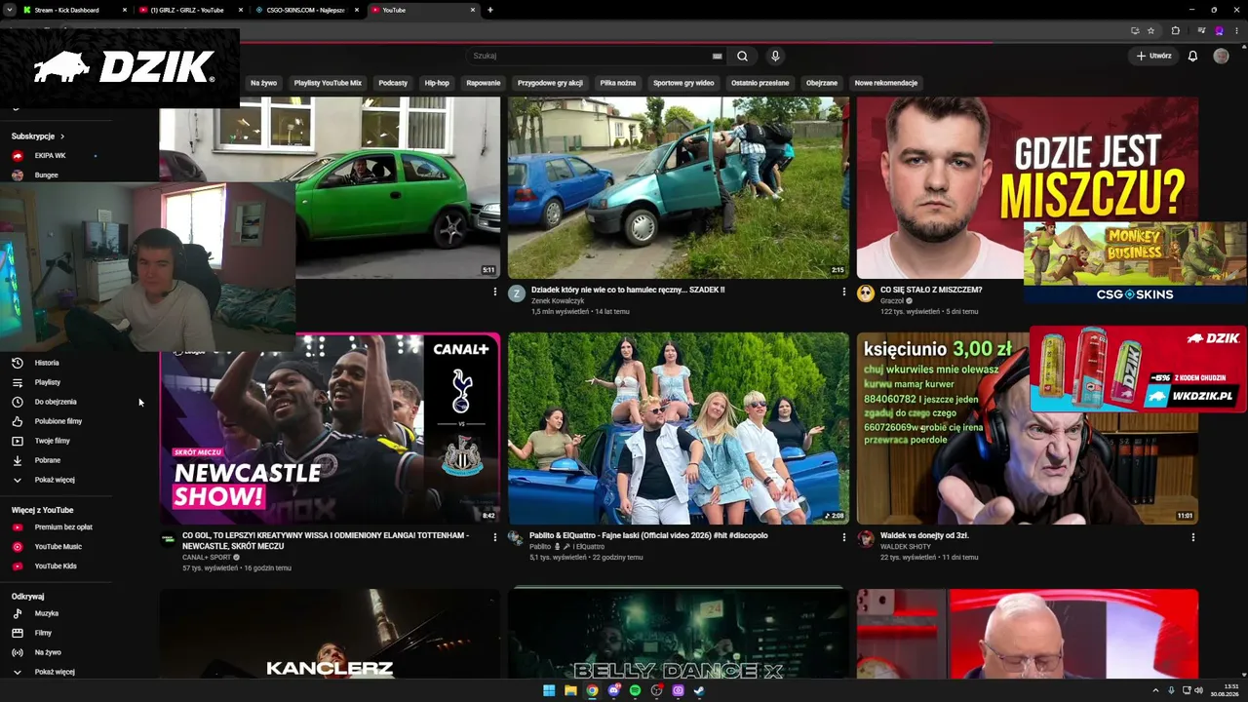The height and width of the screenshot is (702, 1248).
Task: Select the Ostatnio przesłane filter chip
Action: [x=760, y=83]
